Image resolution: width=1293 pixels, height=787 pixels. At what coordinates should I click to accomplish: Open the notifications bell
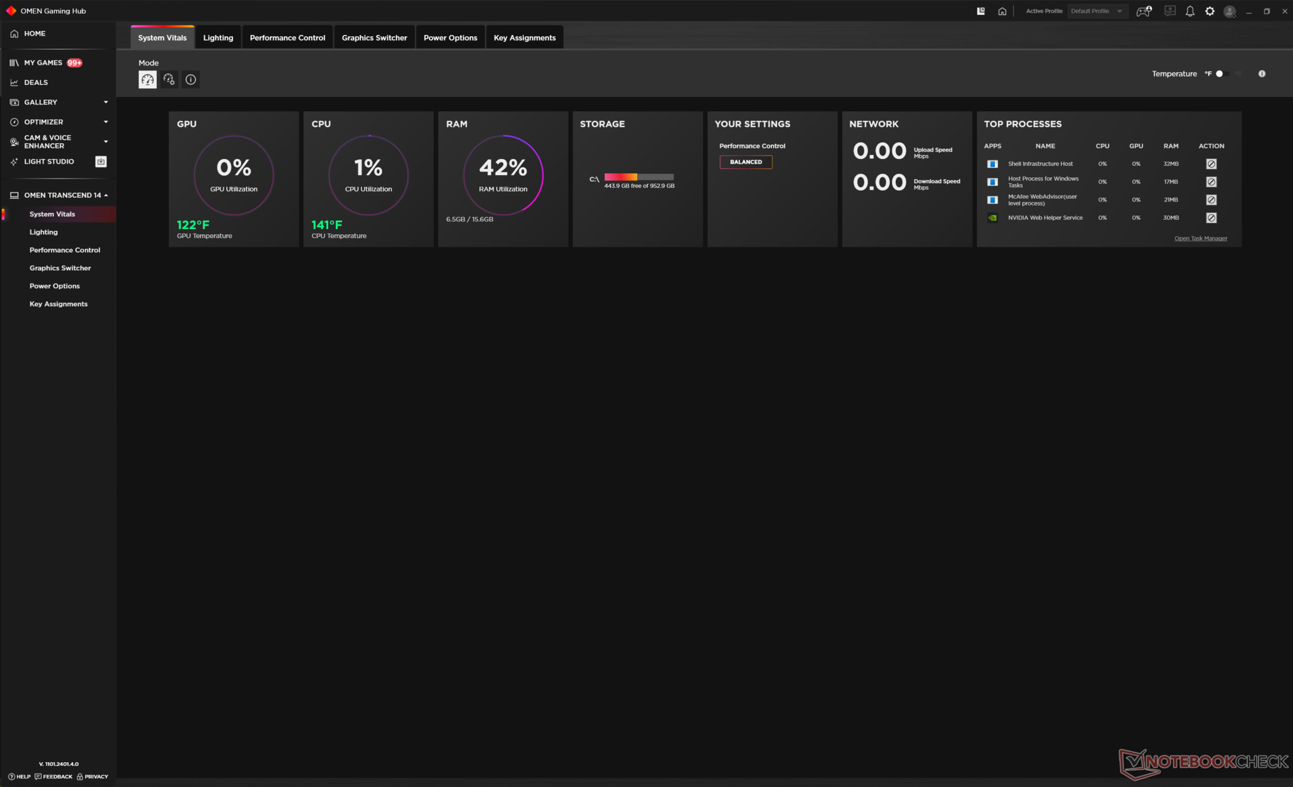(1190, 11)
